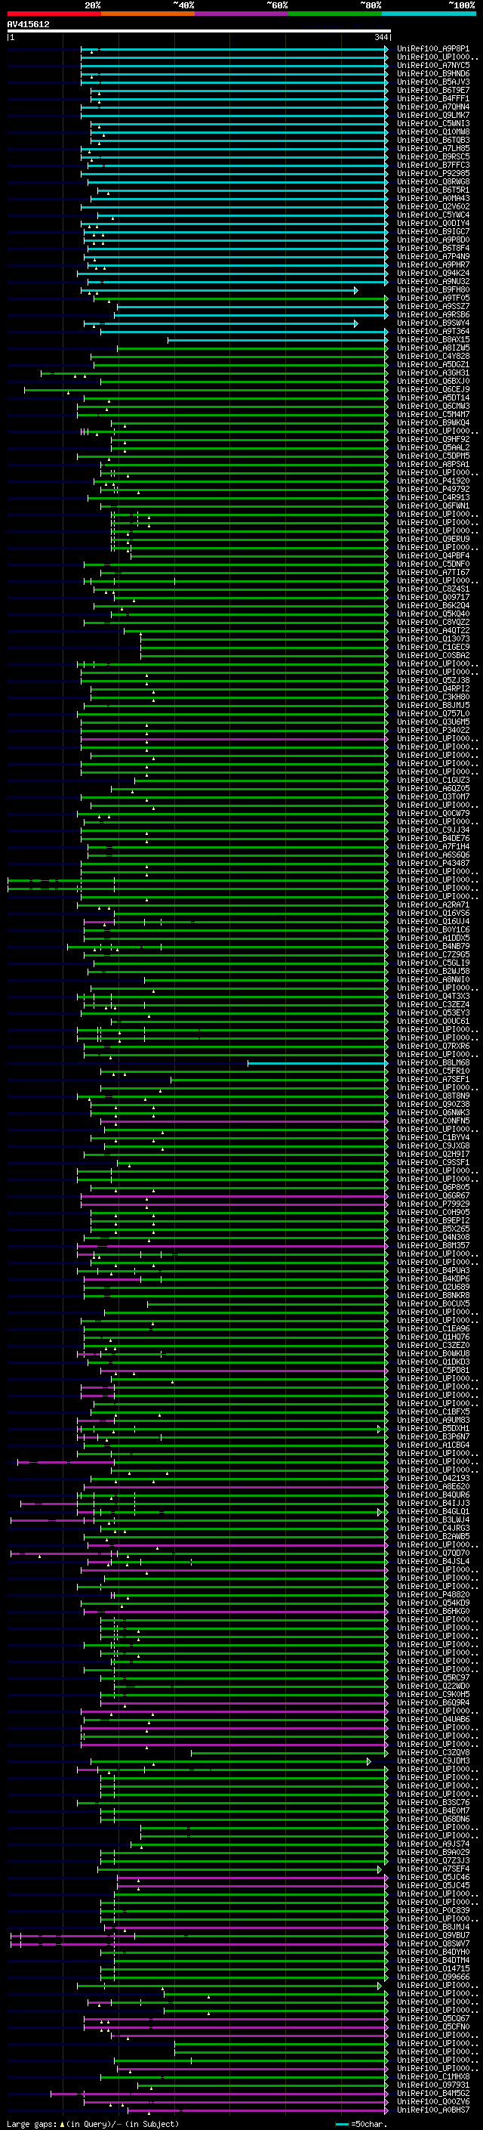This screenshot has width=483, height=2130.
Task: Click the orange ~40% identity legend segment
Action: [148, 14]
